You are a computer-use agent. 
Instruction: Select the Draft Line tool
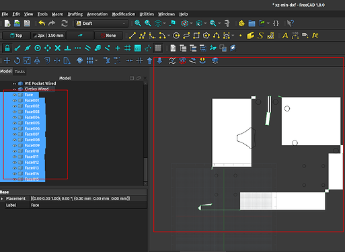132,36
